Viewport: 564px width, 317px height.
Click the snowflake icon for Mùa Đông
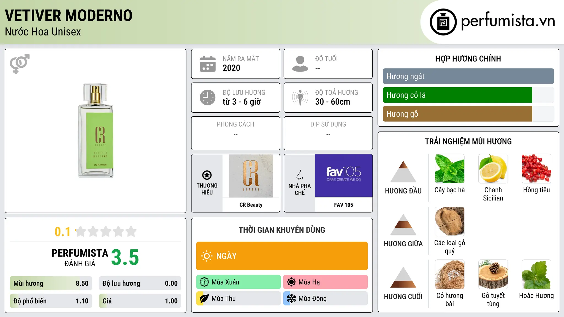[x=291, y=299]
